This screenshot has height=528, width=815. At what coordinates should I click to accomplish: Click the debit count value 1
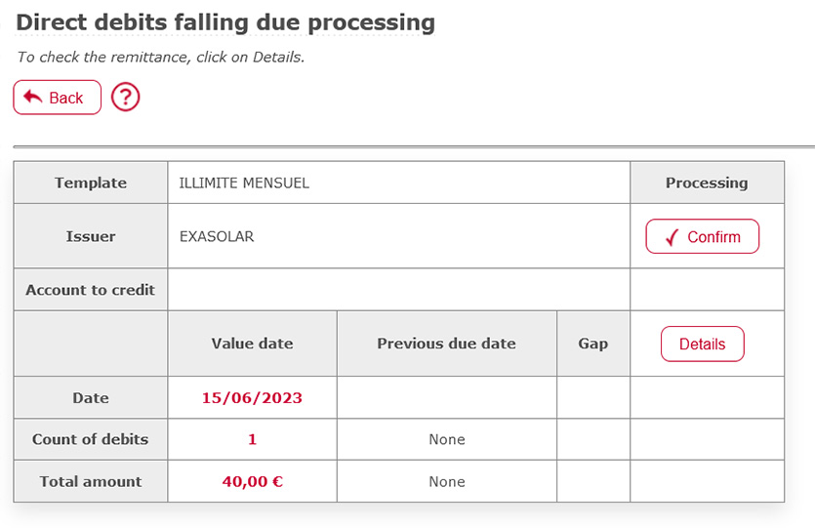(x=252, y=439)
